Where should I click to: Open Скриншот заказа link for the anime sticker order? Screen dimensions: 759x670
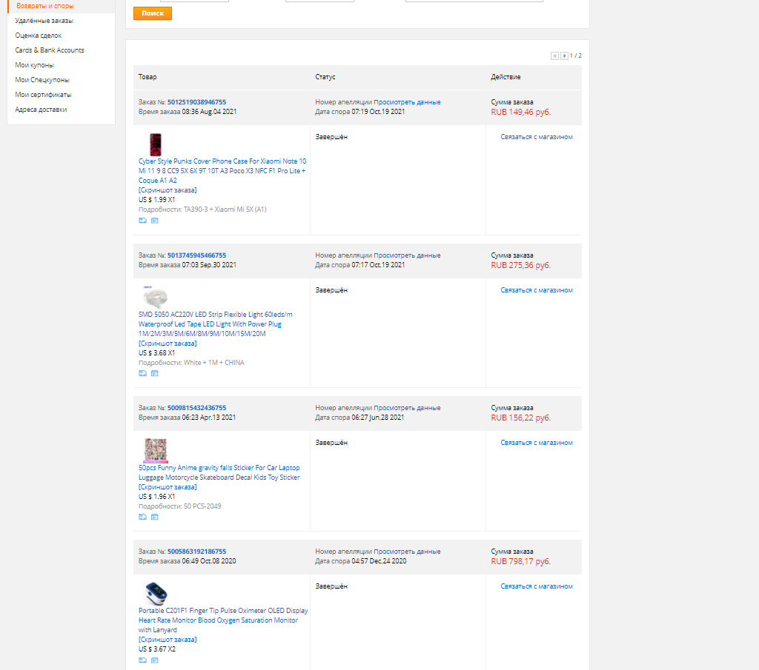coord(168,487)
